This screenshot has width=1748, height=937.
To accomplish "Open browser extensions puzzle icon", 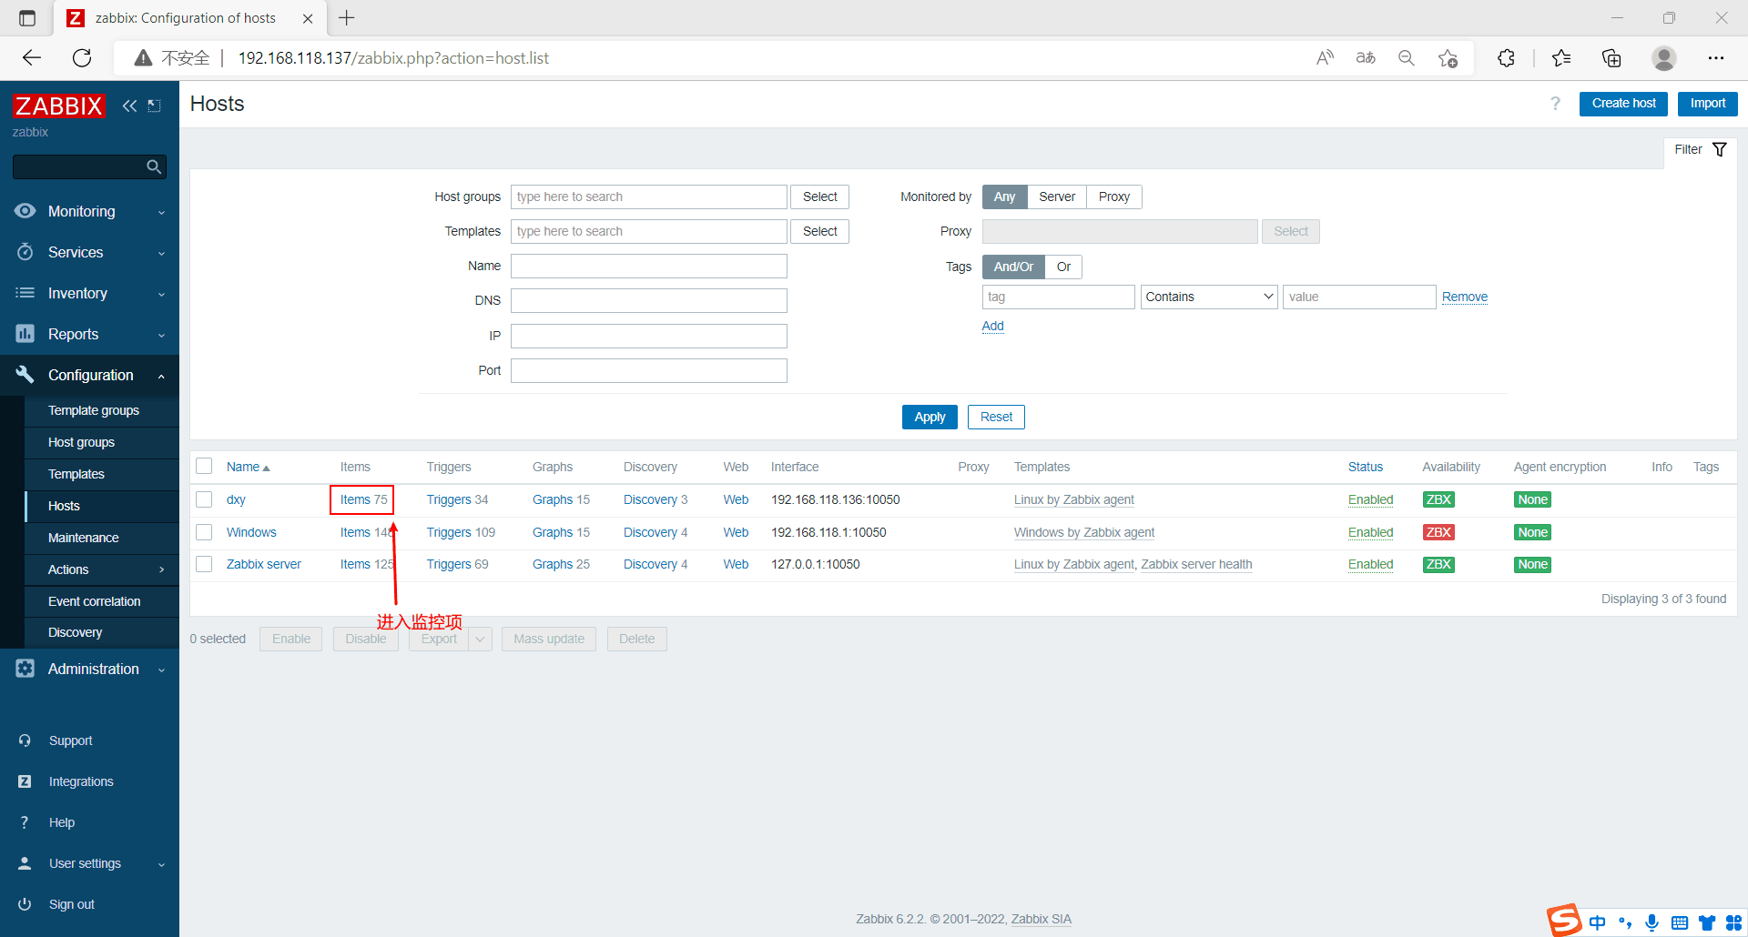I will click(1506, 58).
